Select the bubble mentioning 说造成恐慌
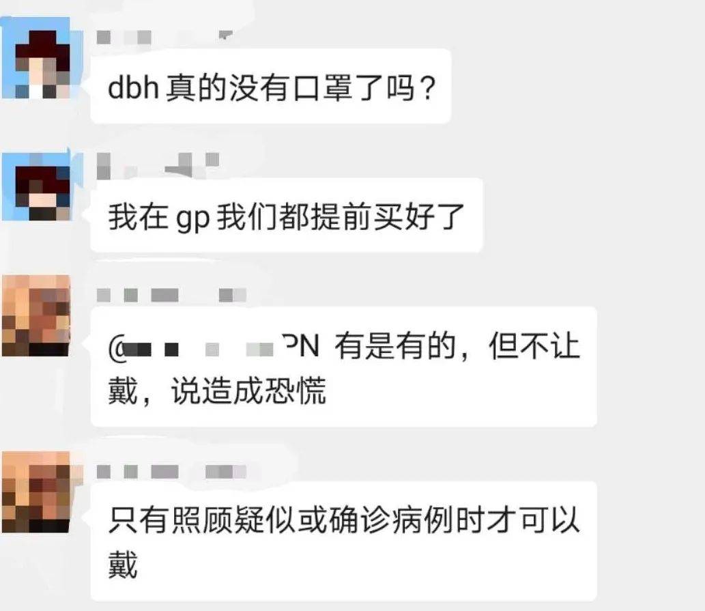Screen dimensions: 705x611 coord(343,367)
